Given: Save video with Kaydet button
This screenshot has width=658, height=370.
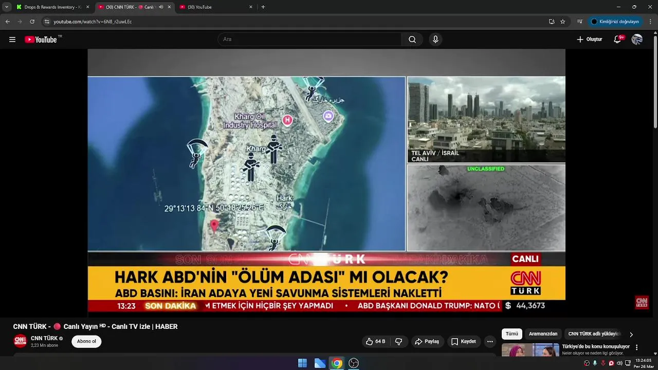Looking at the screenshot, I should click(x=464, y=342).
